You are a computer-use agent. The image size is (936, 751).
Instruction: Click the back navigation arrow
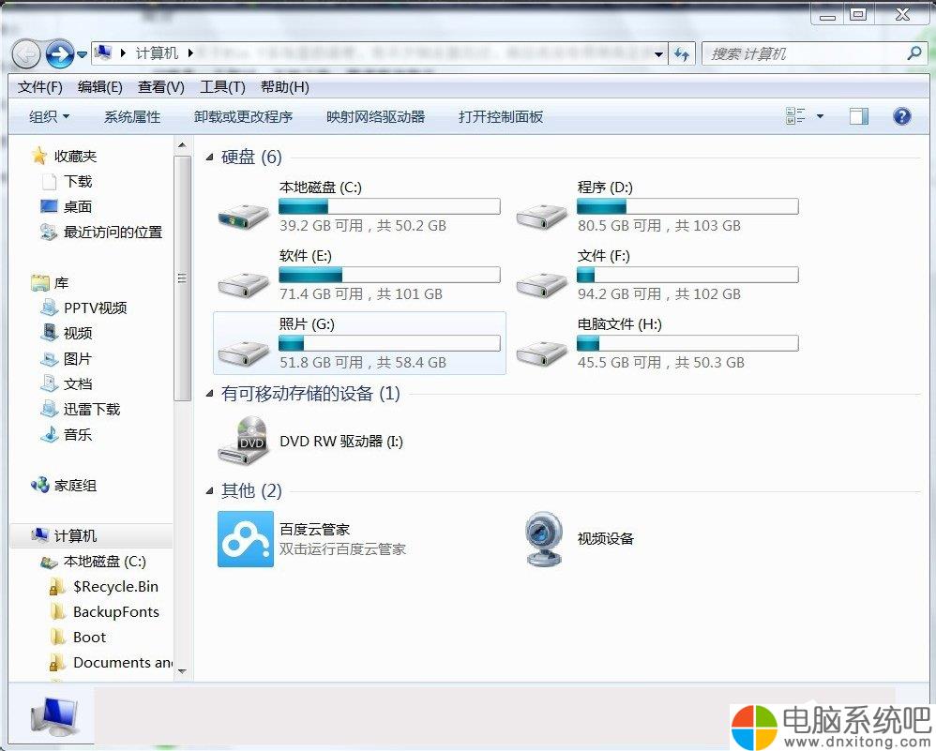pyautogui.click(x=27, y=53)
